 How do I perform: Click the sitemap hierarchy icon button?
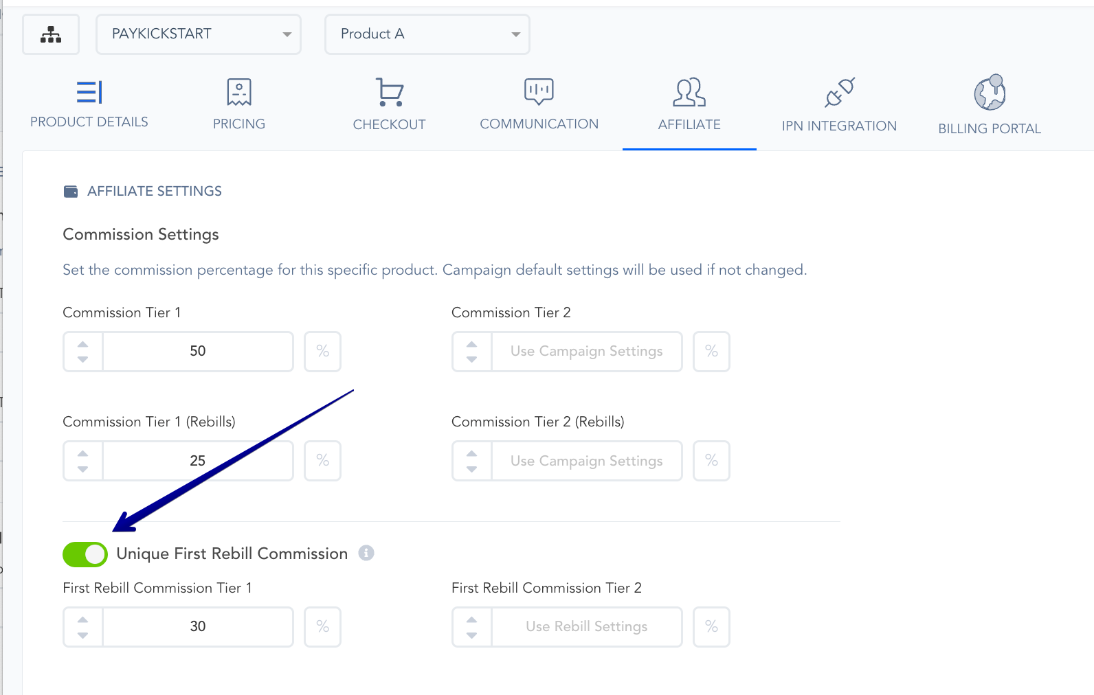pos(51,34)
